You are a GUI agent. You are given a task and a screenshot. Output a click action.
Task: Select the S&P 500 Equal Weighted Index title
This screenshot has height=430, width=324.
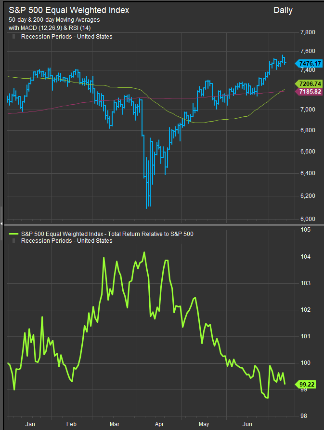pyautogui.click(x=69, y=10)
